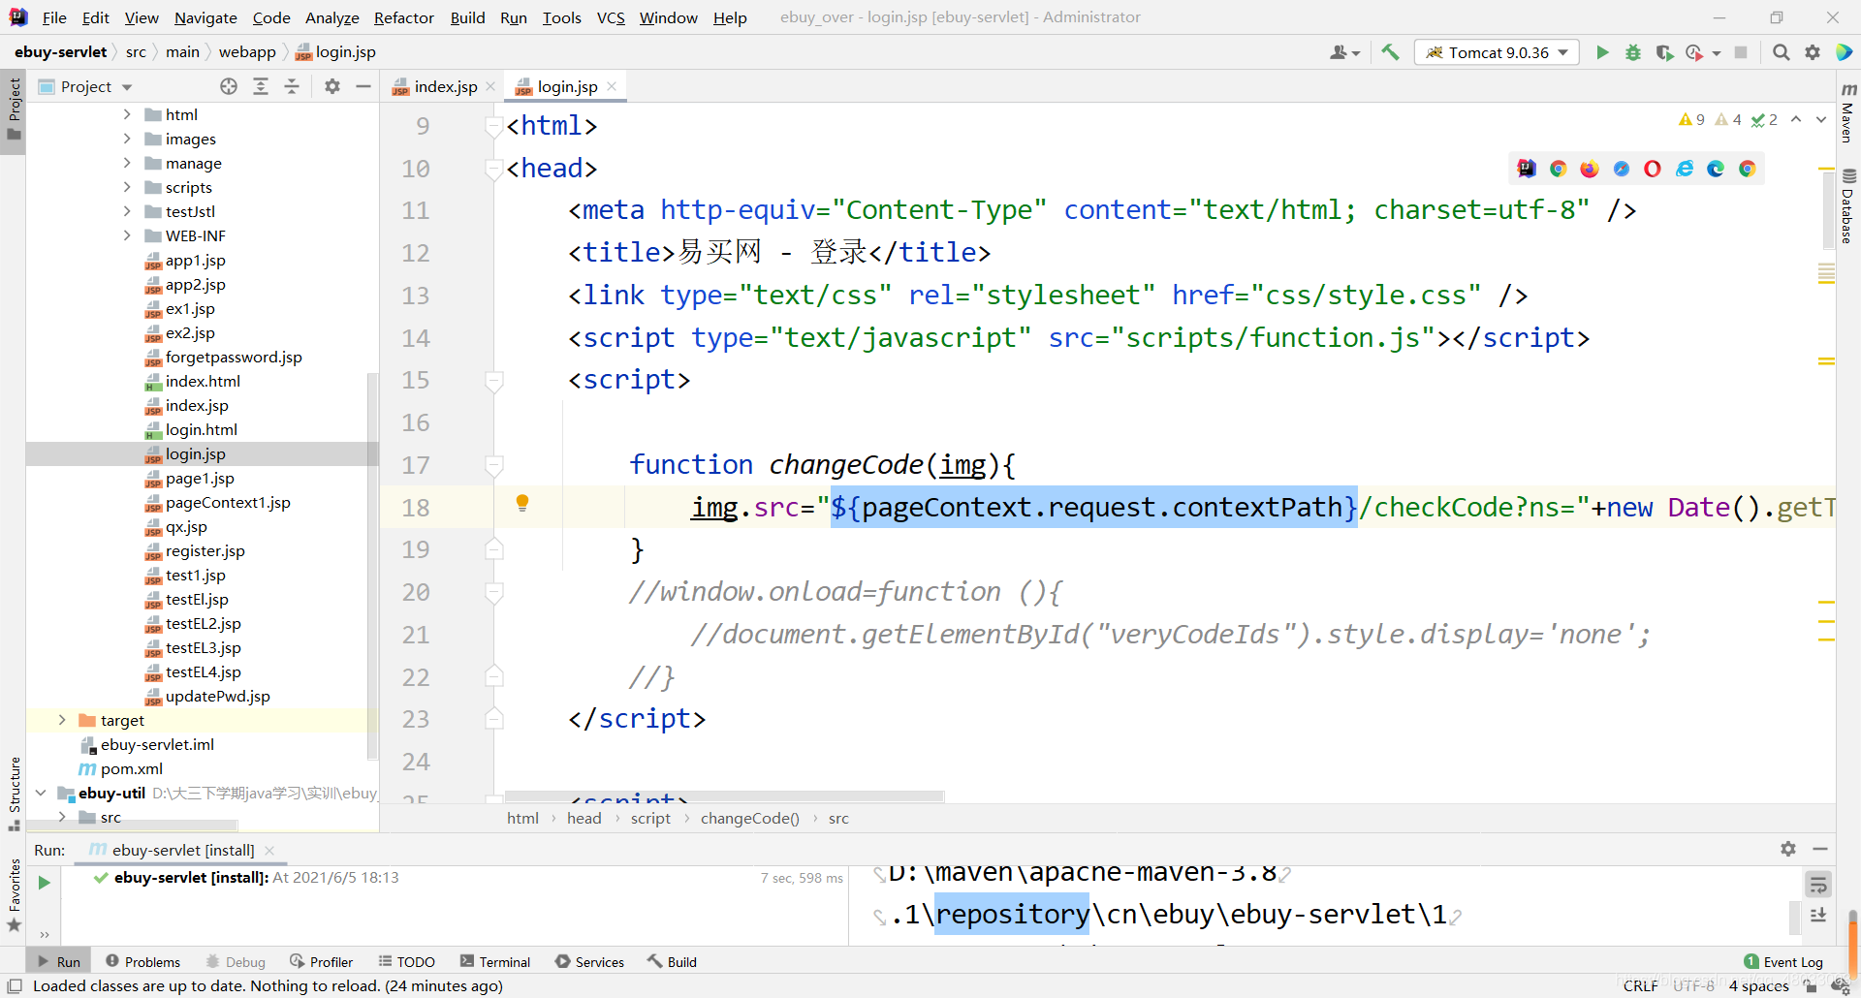Open page in Edge browser icon

(1716, 169)
